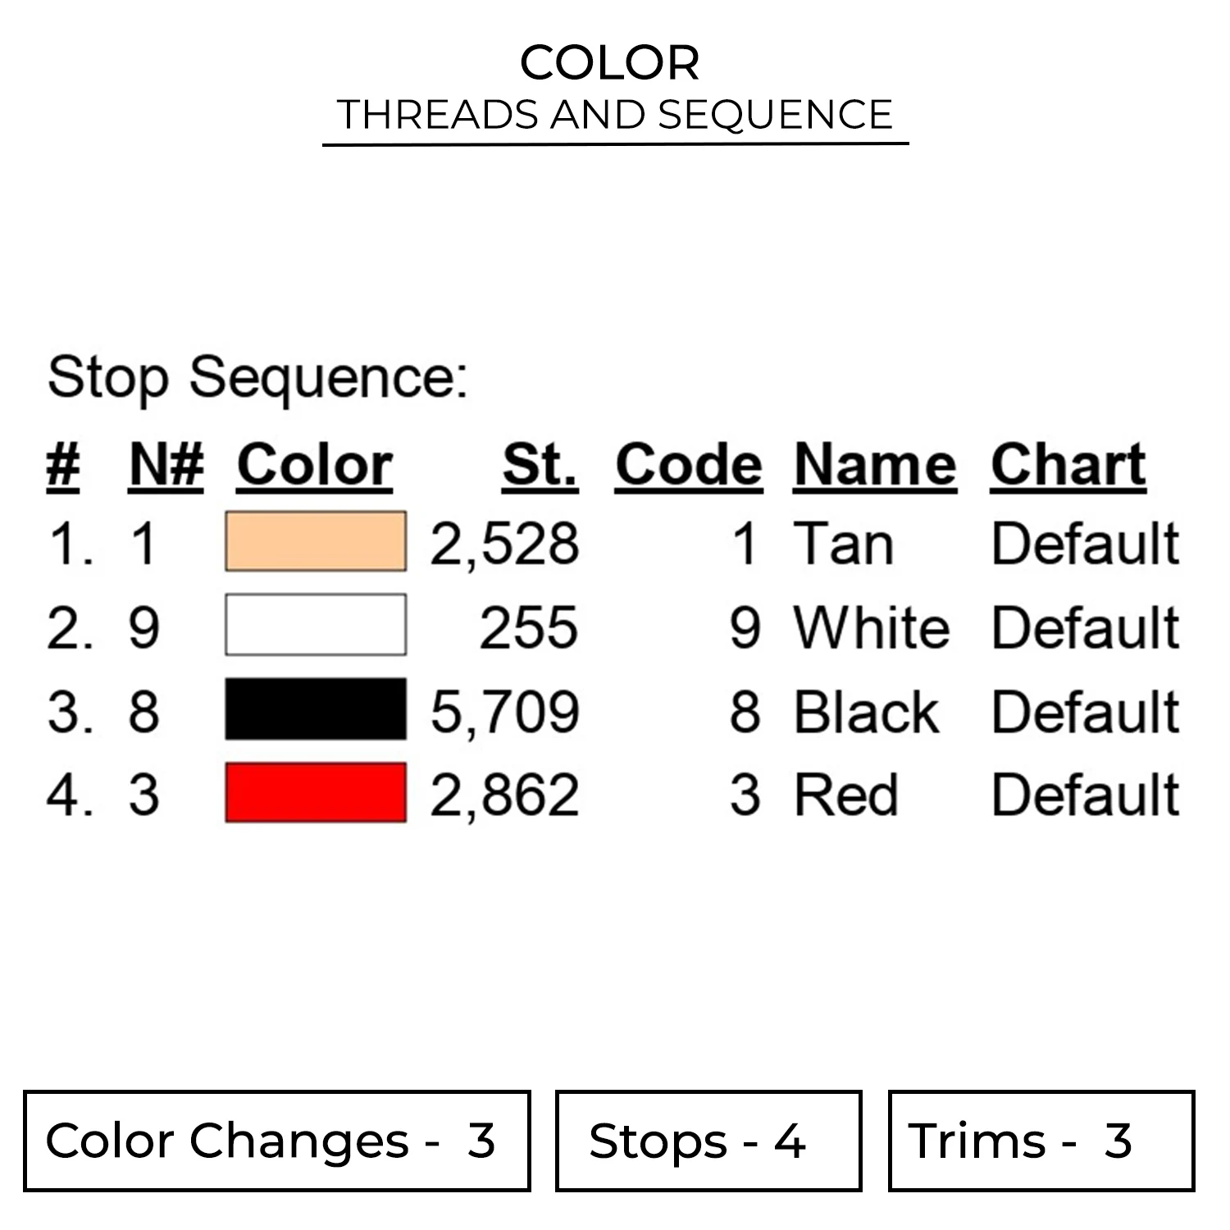1230x1230 pixels.
Task: Click the THREADS AND SEQUENCE heading
Action: click(x=615, y=114)
